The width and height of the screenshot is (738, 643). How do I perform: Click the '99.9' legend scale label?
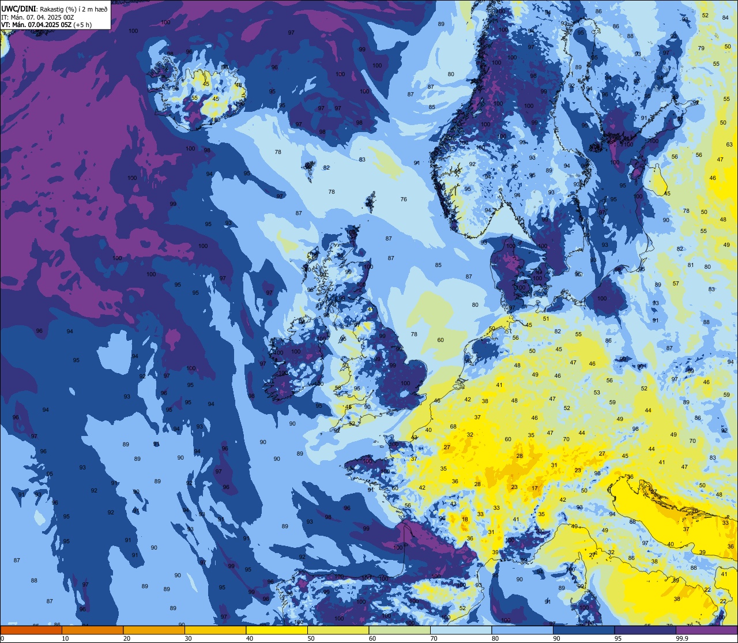(682, 638)
